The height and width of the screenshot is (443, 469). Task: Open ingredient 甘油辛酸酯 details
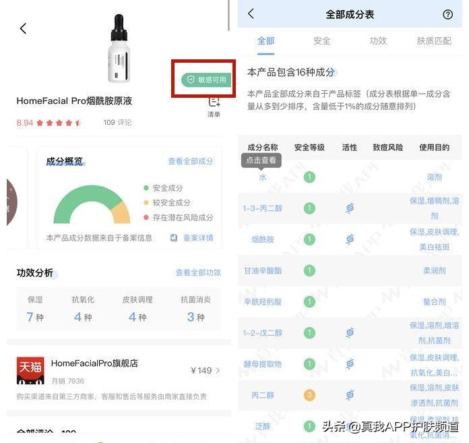[x=262, y=270]
